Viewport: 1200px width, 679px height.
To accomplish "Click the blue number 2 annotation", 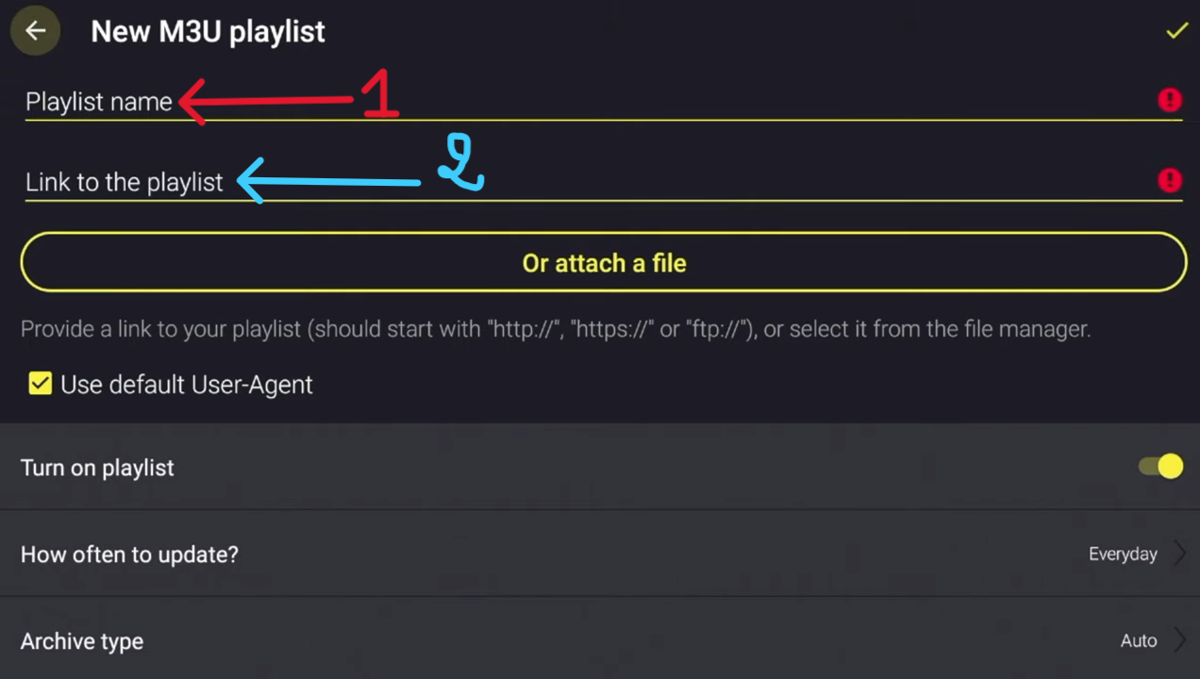I will 460,163.
